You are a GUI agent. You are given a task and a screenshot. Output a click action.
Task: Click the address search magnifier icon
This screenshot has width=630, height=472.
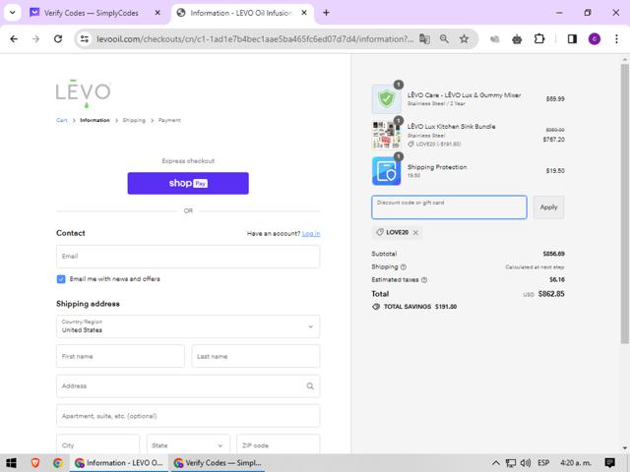[x=310, y=386]
